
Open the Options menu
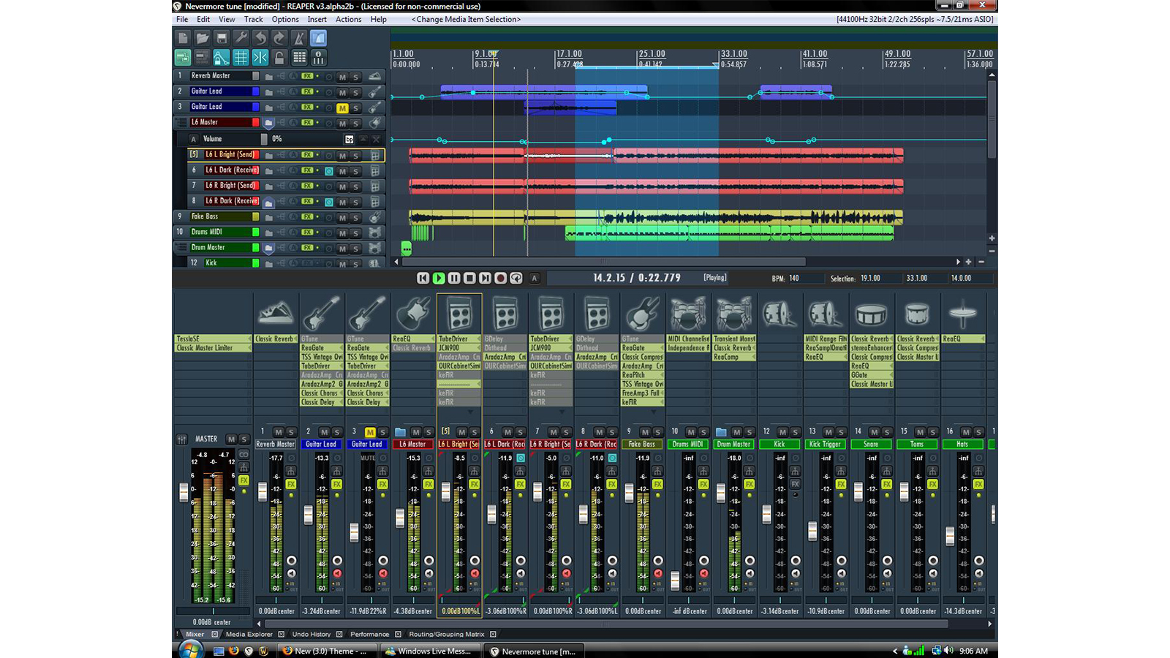tap(285, 20)
